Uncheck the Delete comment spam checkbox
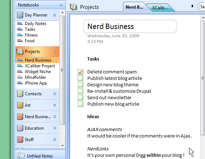 tap(80, 72)
